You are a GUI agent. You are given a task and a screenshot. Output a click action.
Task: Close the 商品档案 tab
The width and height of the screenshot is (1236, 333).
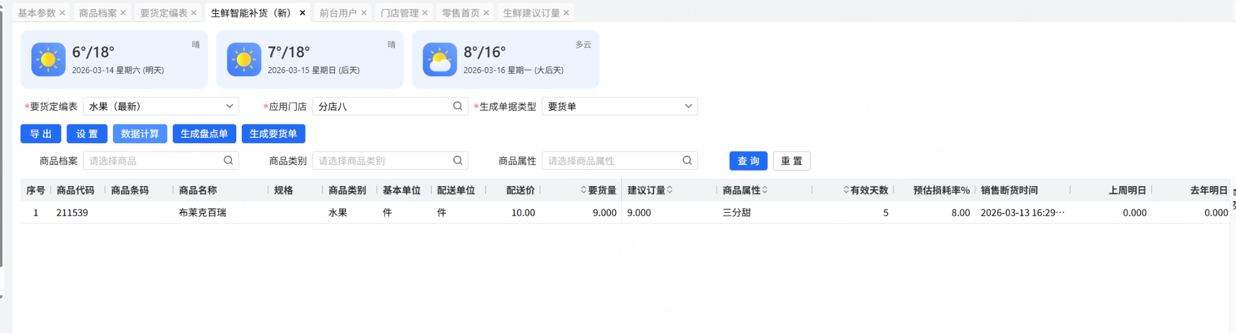click(x=123, y=13)
